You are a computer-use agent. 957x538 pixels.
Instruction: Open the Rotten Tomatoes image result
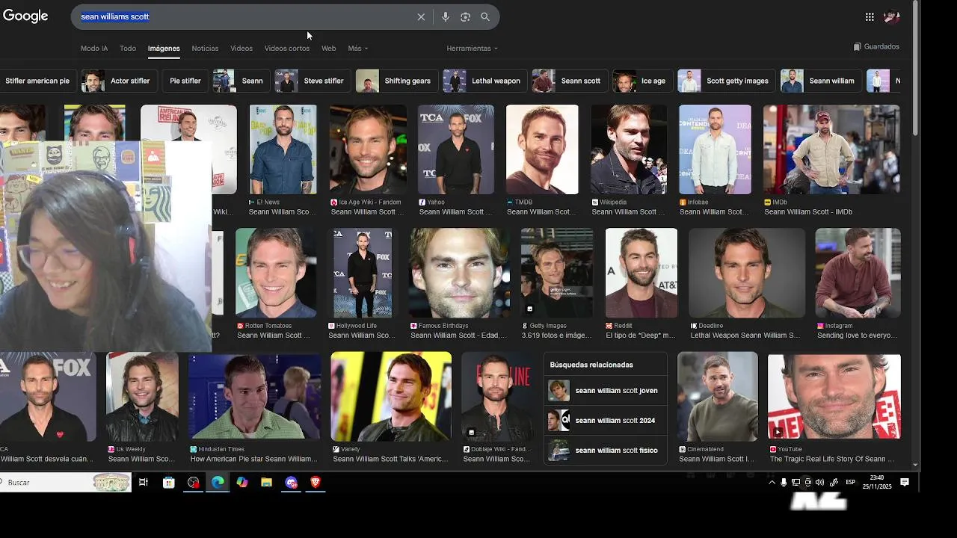point(276,273)
